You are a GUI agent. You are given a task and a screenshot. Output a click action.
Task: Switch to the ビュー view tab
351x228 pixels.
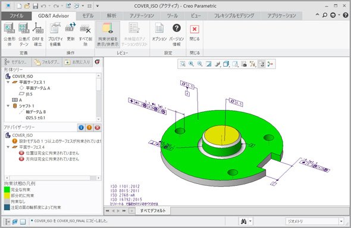click(x=196, y=15)
